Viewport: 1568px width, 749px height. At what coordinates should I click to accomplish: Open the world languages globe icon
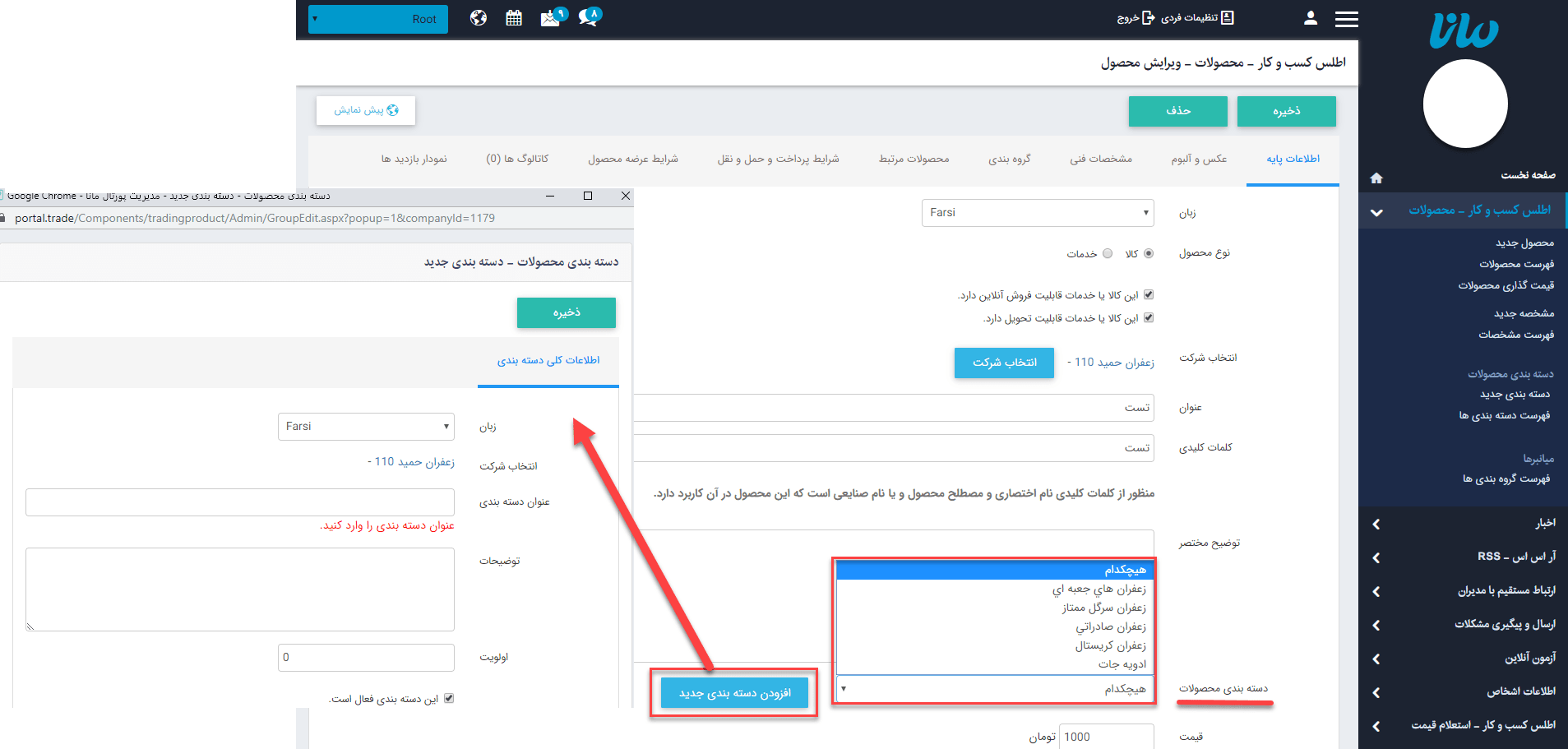pos(479,17)
